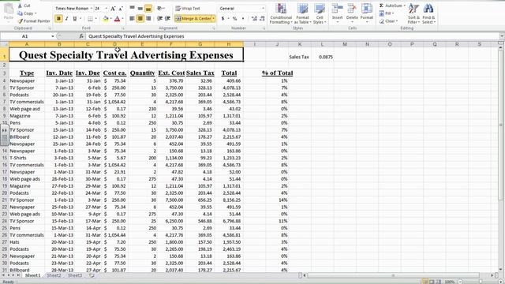Select the Sales Tax value 0.0875 cell

323,57
